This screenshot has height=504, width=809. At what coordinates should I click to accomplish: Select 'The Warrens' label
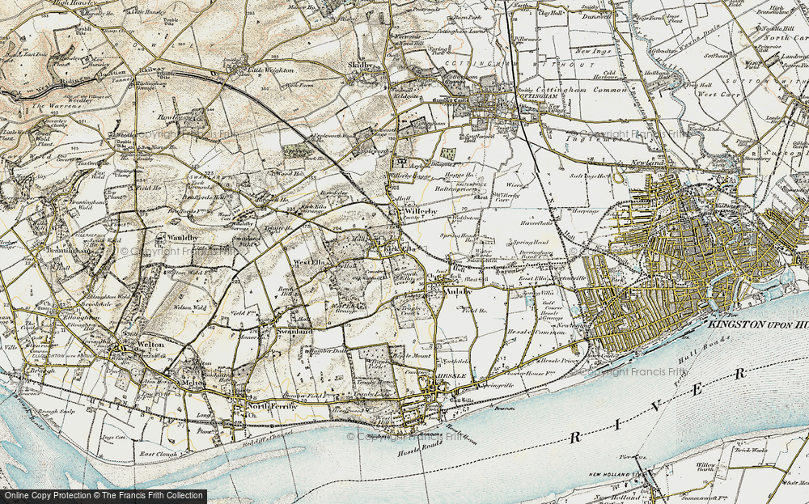click(57, 106)
